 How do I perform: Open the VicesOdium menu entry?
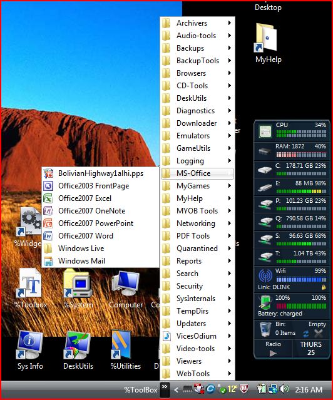click(198, 336)
